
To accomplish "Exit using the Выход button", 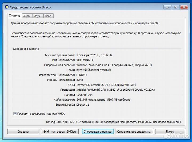I will [170, 132].
